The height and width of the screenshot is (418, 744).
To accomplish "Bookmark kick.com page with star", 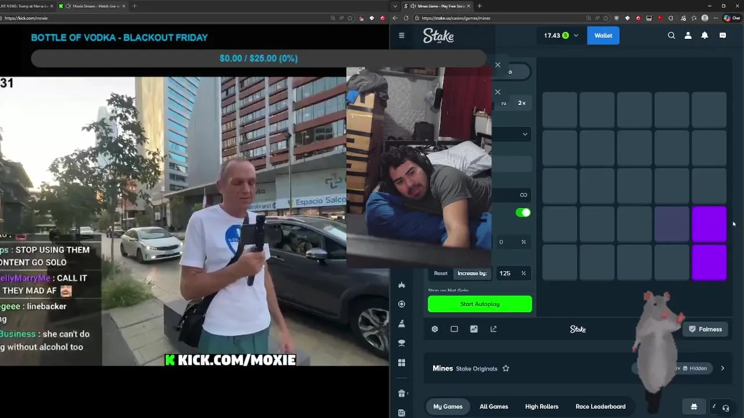I will (x=350, y=18).
